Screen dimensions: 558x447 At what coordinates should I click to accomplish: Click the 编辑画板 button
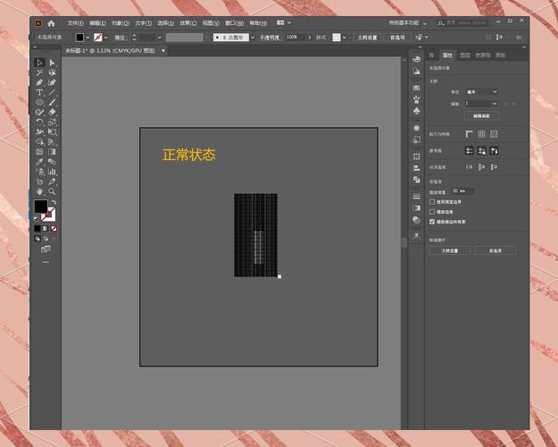(x=481, y=115)
